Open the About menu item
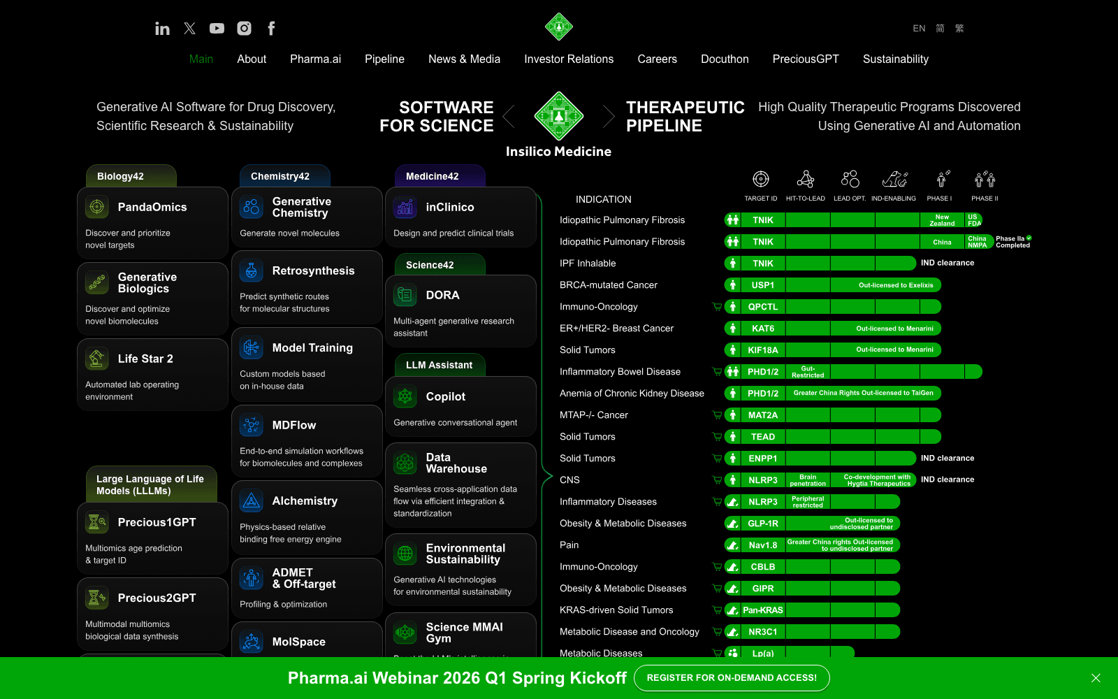Viewport: 1118px width, 699px height. [252, 59]
